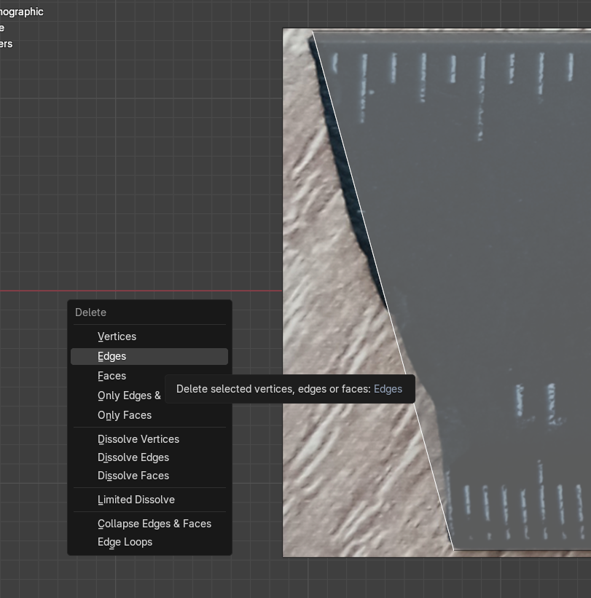The image size is (591, 598).
Task: Select the bottom vertex of white edge
Action: click(453, 549)
